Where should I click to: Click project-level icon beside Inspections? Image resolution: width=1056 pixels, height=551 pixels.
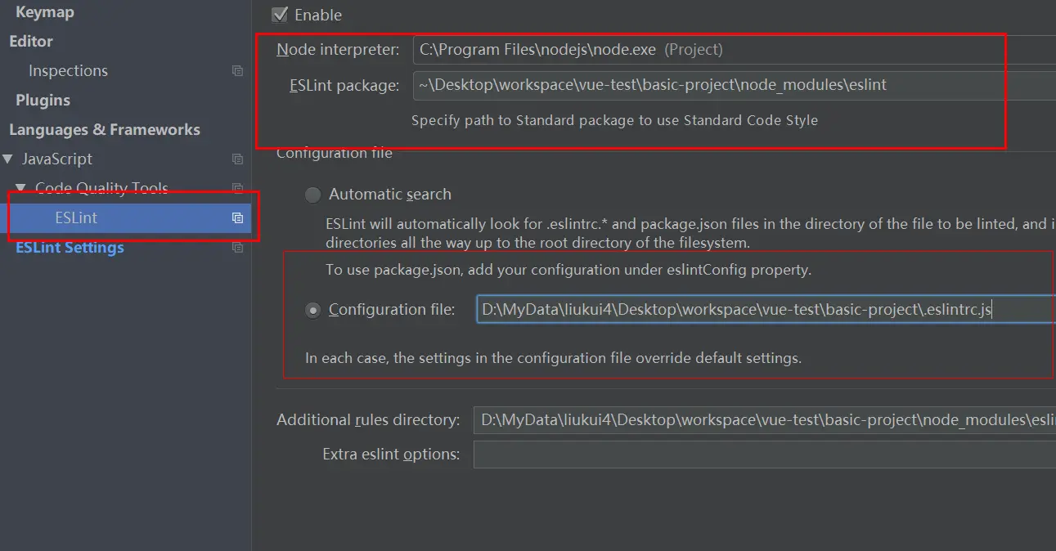[x=237, y=71]
